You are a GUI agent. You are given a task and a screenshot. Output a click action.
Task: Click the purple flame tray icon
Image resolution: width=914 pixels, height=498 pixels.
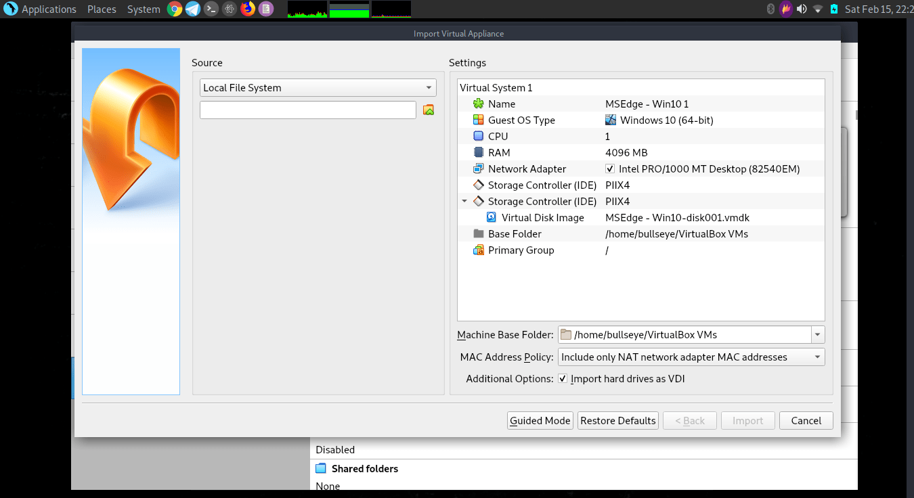pyautogui.click(x=786, y=9)
